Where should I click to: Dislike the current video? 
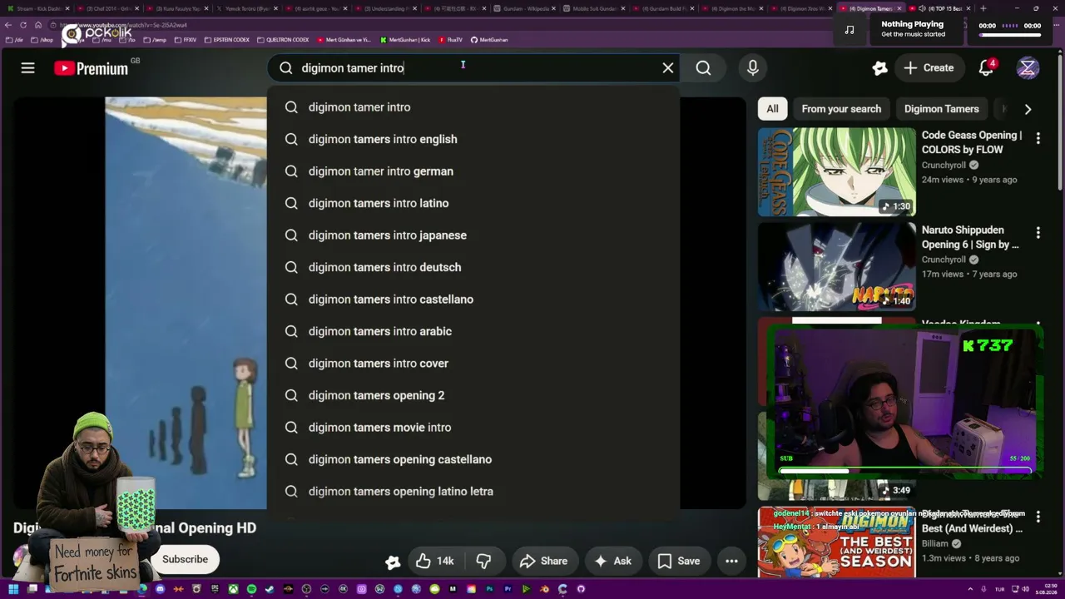click(x=483, y=561)
